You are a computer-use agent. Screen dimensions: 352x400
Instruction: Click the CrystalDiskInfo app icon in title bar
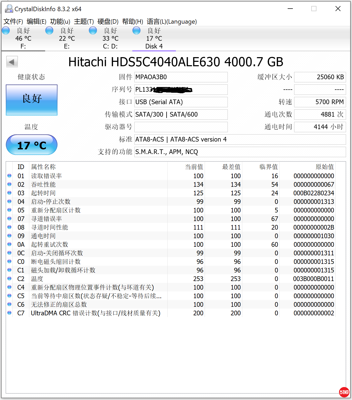coord(9,9)
